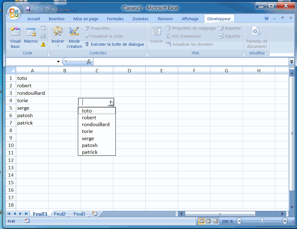
Task: Toggle Mode Création design mode
Action: pyautogui.click(x=74, y=38)
